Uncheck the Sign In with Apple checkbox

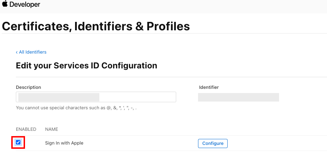tap(18, 143)
